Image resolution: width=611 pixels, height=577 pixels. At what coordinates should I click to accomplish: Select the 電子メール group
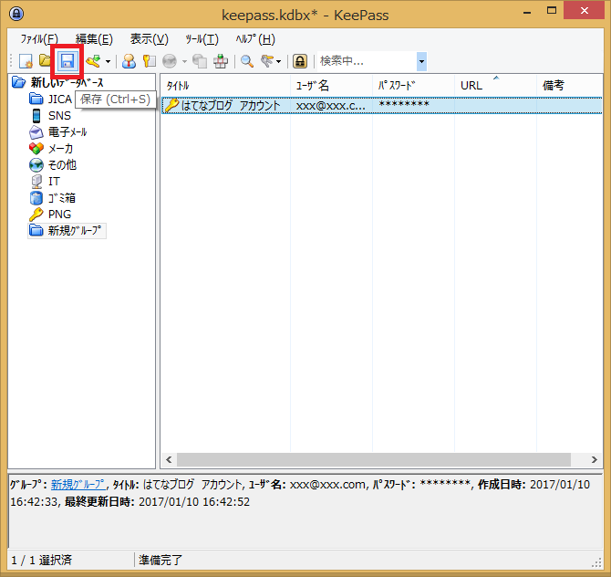point(67,131)
